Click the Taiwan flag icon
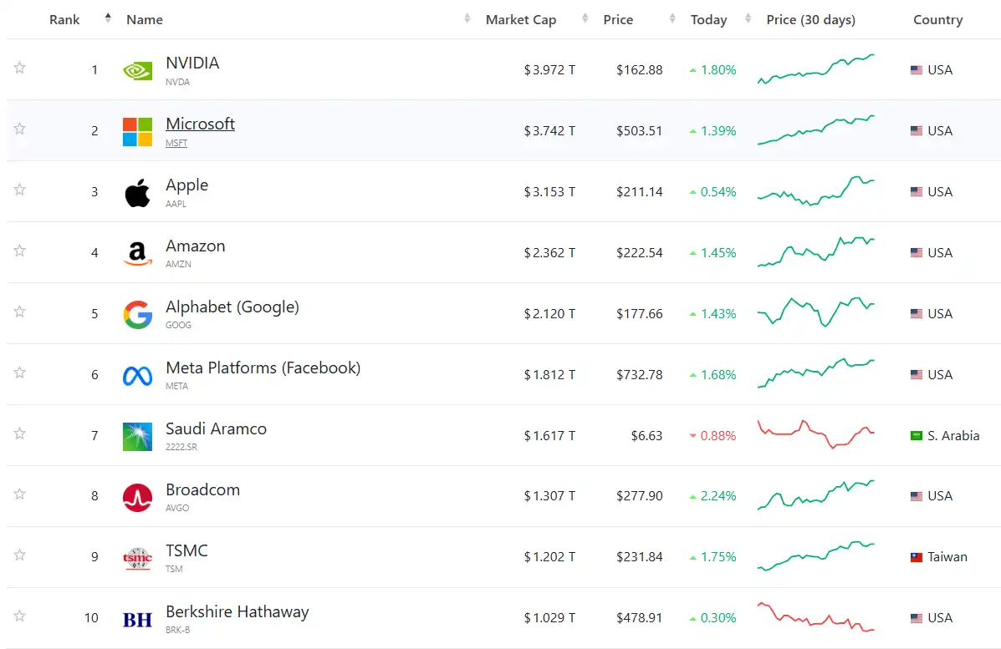Screen dimensions: 1001x649 pyautogui.click(x=916, y=557)
